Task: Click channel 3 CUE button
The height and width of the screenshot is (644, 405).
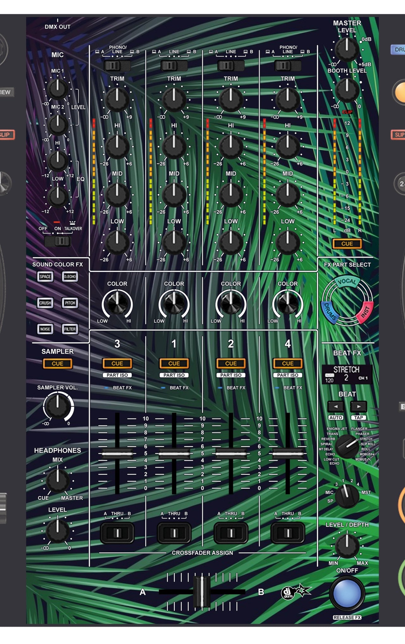Action: point(117,364)
